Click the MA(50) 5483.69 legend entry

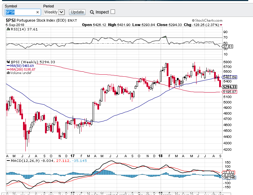click(20, 66)
